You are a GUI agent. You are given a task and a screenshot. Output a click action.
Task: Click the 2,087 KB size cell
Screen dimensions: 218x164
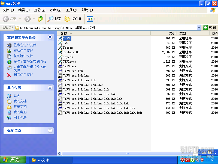pyautogui.click(x=169, y=52)
